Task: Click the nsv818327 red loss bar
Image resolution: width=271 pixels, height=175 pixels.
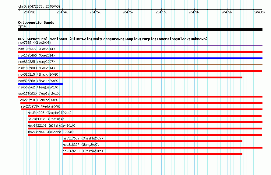Action: tap(163, 148)
